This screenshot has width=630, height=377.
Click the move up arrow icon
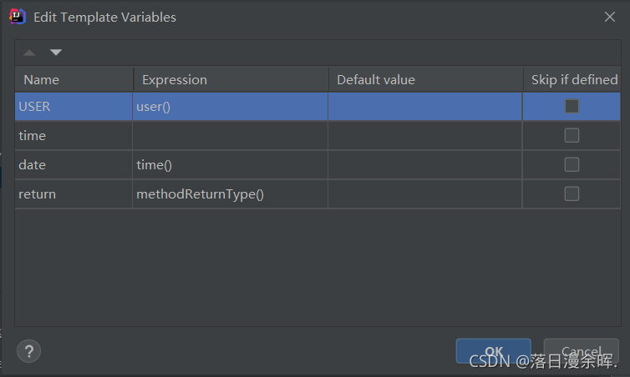(30, 53)
